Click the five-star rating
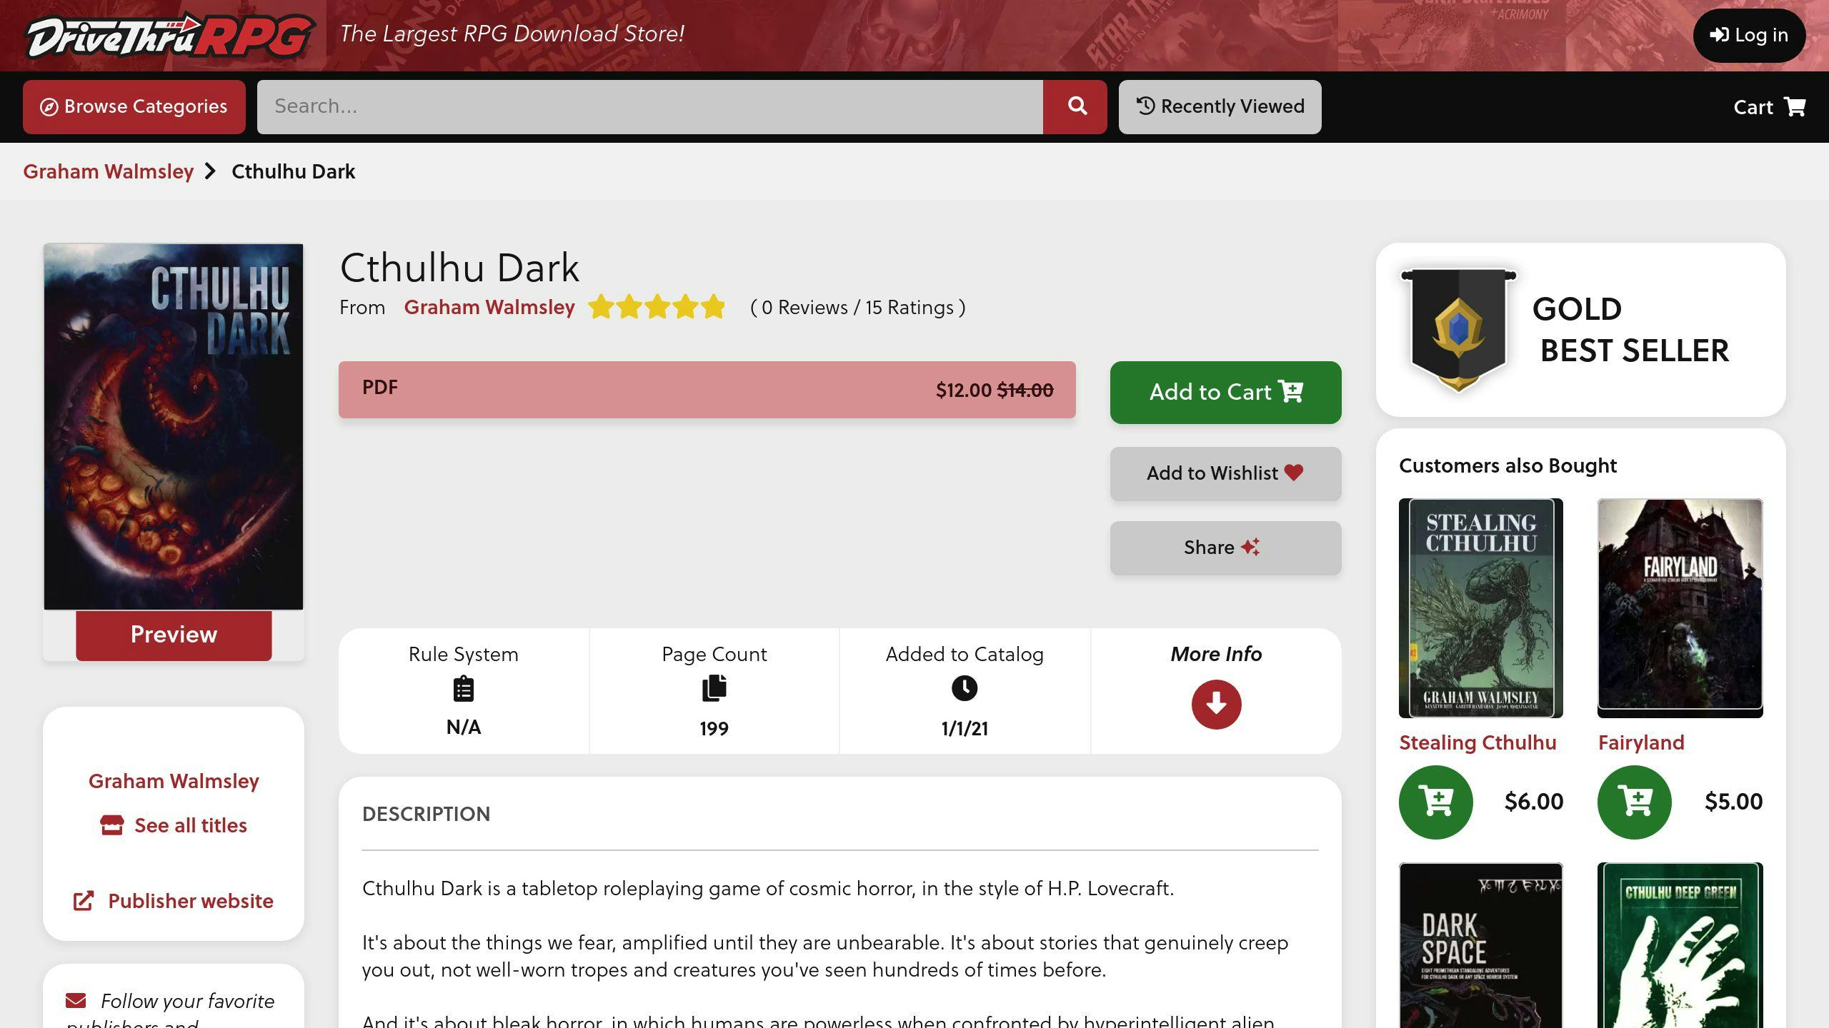 [657, 307]
